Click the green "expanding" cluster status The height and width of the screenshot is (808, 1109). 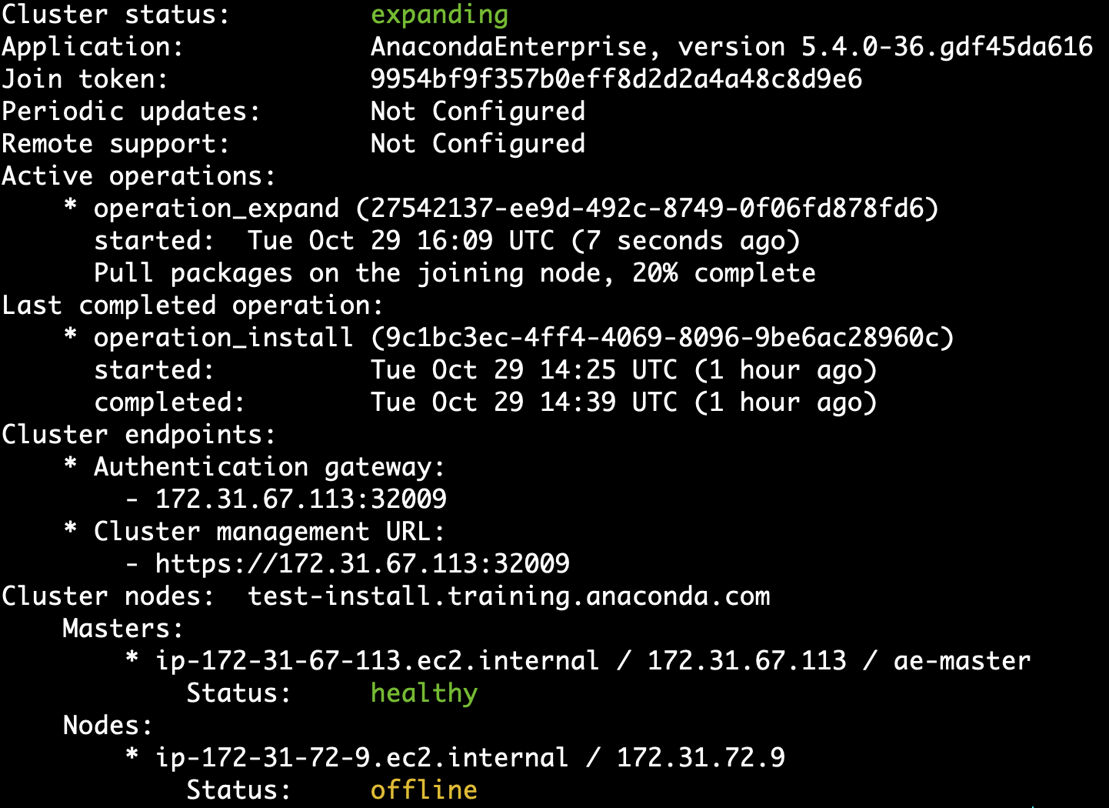[x=439, y=15]
